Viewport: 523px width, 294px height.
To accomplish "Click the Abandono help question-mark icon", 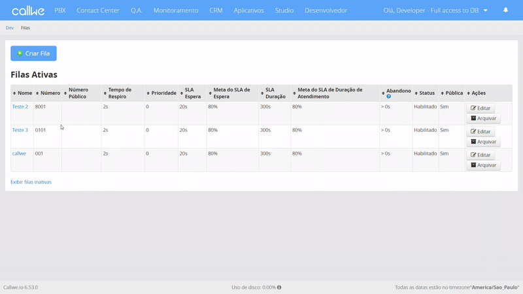I will coord(388,96).
